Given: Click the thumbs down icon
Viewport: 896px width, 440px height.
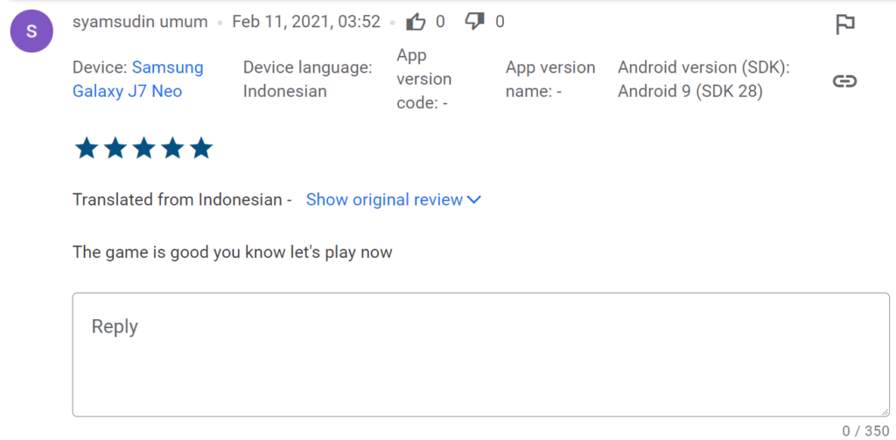Looking at the screenshot, I should (x=475, y=22).
